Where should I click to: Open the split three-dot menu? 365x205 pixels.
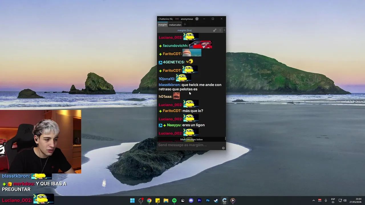220,30
